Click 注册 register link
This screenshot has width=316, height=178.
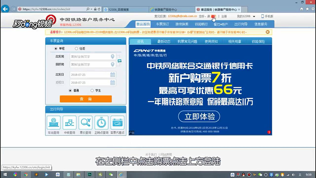click(224, 16)
